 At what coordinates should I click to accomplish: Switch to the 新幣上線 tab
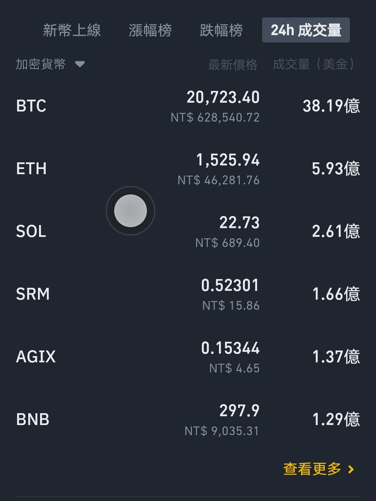point(72,30)
